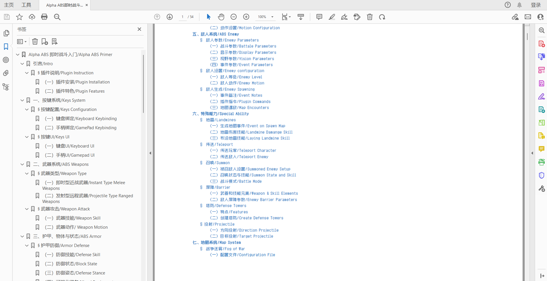Click the Save file icon
Viewport: 547px width, 281px height.
7,17
